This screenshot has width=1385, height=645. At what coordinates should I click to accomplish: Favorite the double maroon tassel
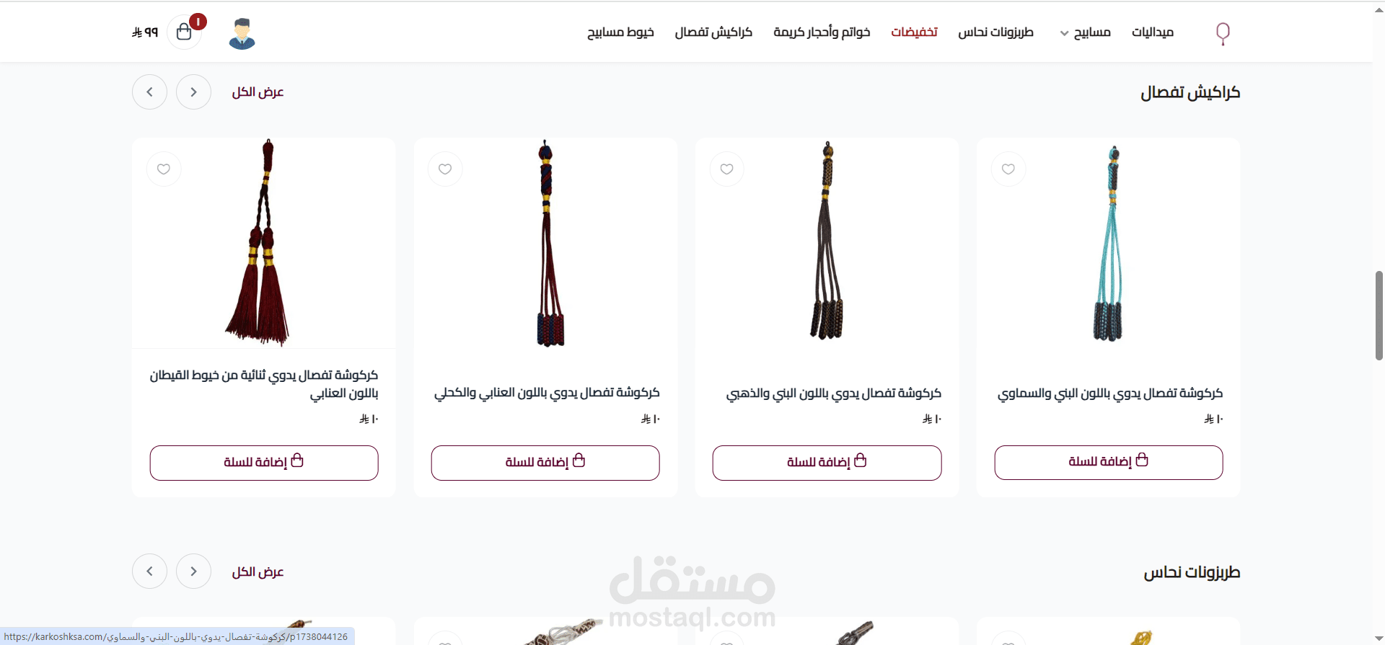(164, 169)
